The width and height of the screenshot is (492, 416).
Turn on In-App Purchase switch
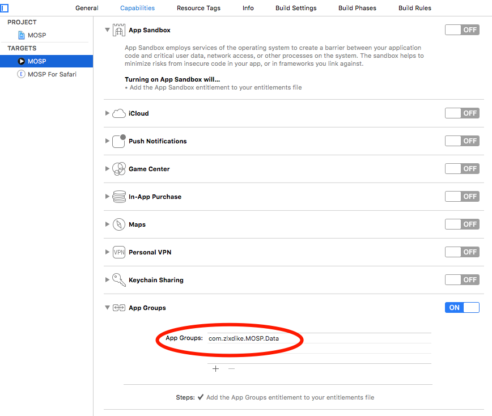coord(462,197)
